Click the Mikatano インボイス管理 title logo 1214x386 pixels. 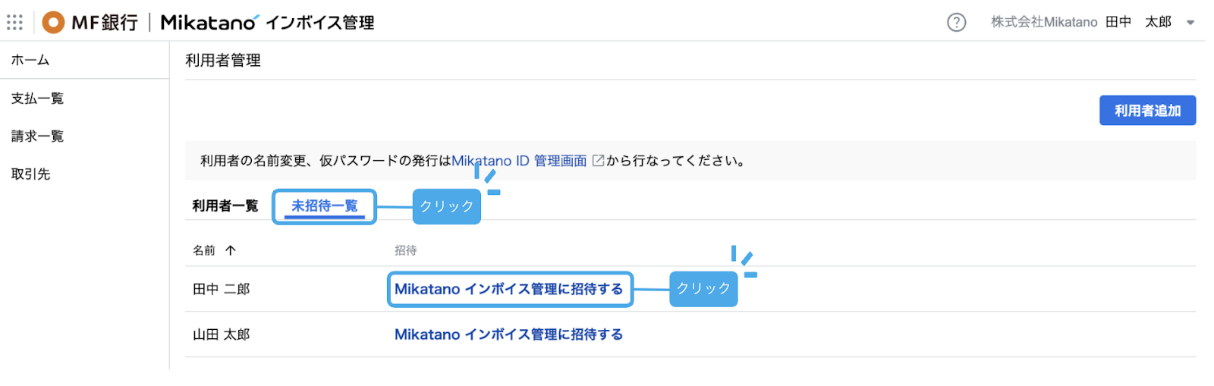[267, 23]
